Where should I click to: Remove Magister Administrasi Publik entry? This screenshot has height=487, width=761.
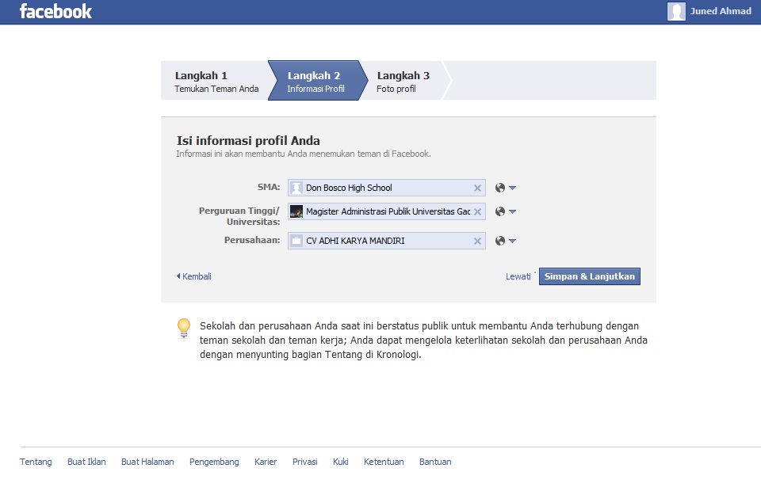(477, 212)
